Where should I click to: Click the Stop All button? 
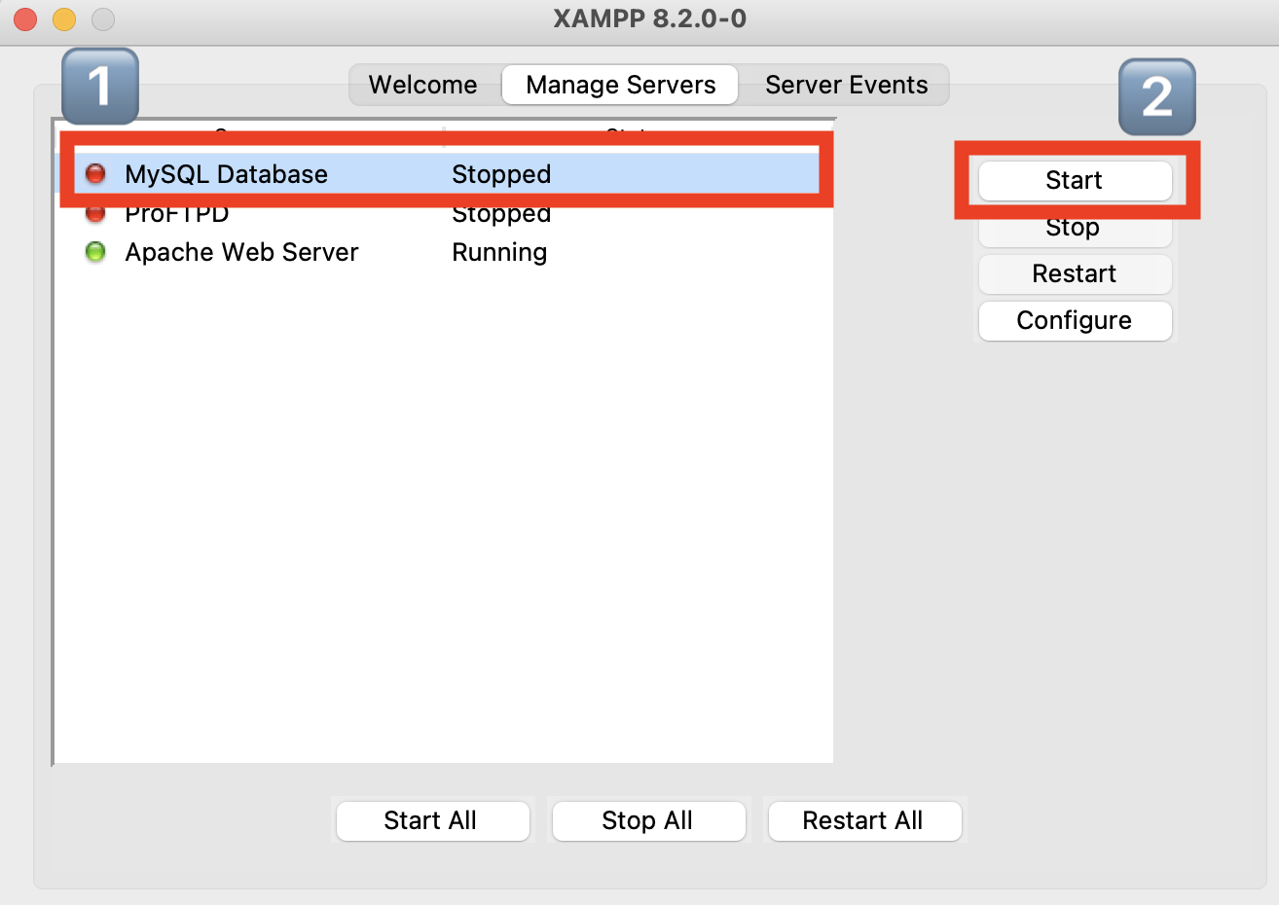click(x=649, y=820)
